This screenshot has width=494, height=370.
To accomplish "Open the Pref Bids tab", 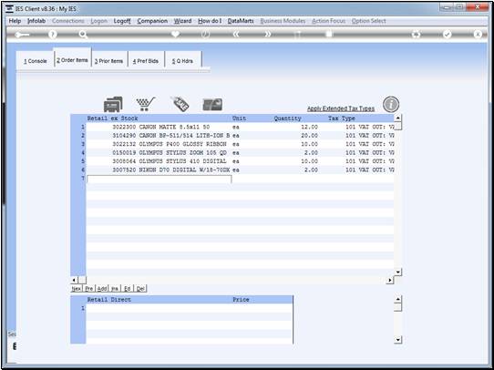I will 146,61.
